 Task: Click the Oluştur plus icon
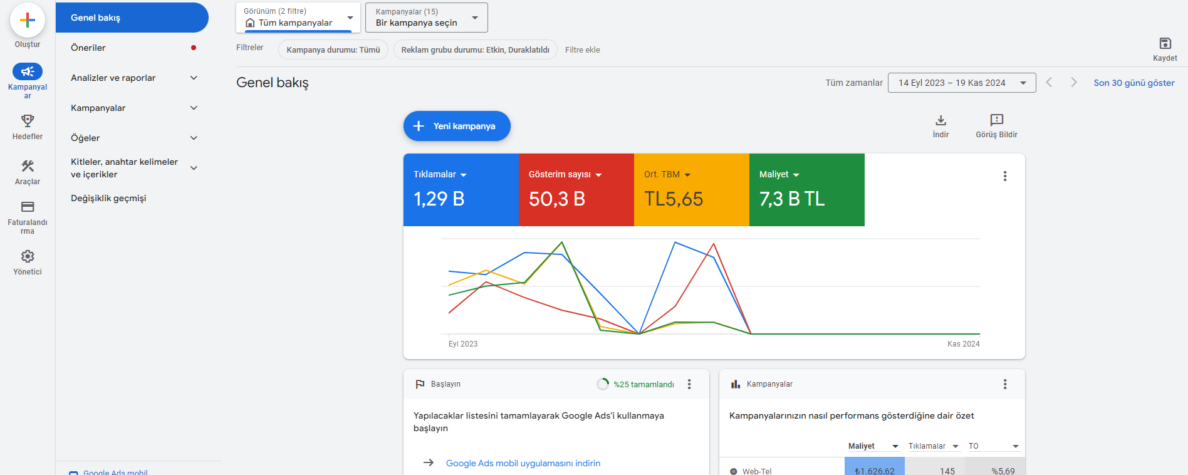(x=28, y=20)
